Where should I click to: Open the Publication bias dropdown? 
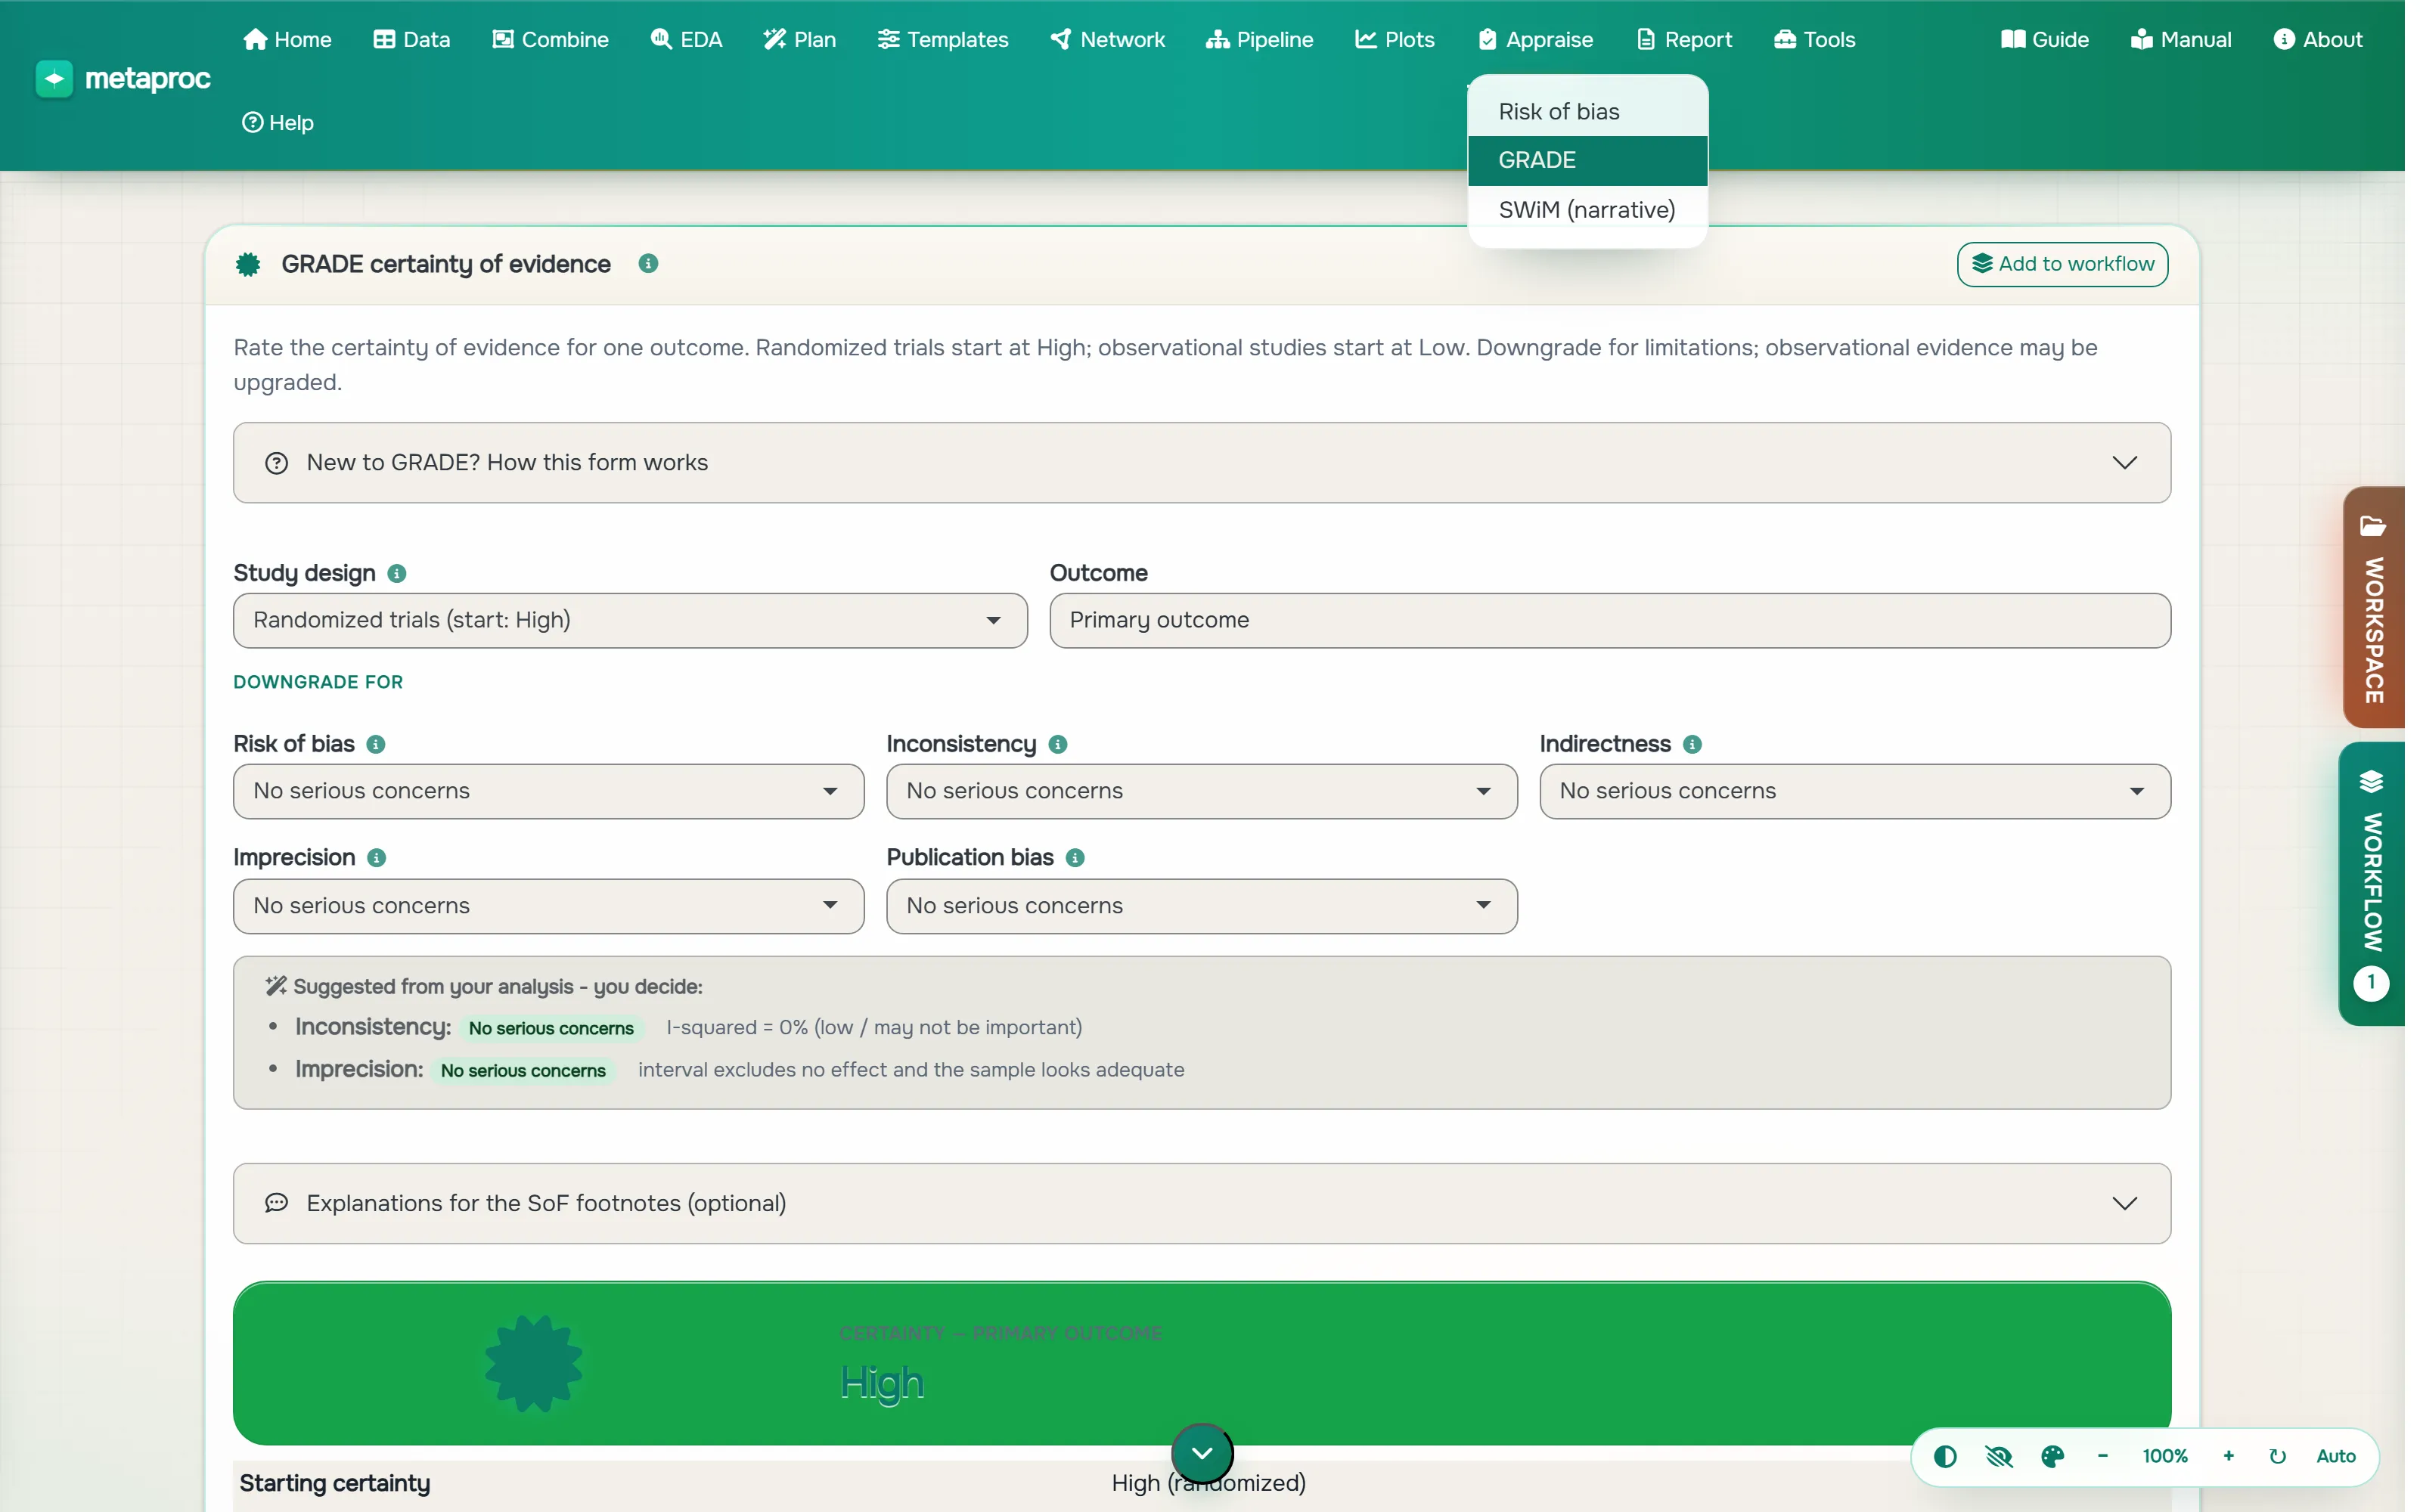pos(1201,906)
